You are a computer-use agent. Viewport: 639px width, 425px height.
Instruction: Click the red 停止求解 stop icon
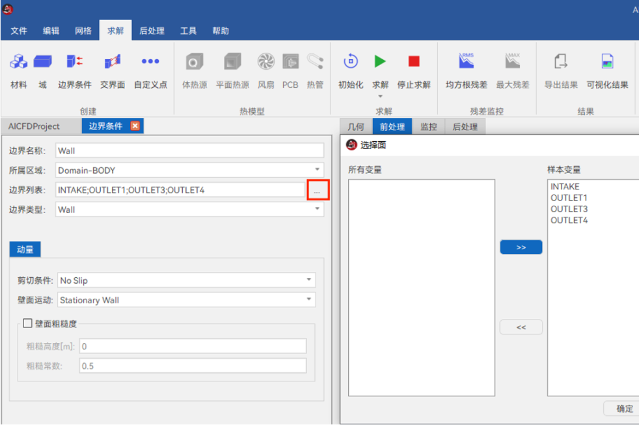pyautogui.click(x=414, y=62)
